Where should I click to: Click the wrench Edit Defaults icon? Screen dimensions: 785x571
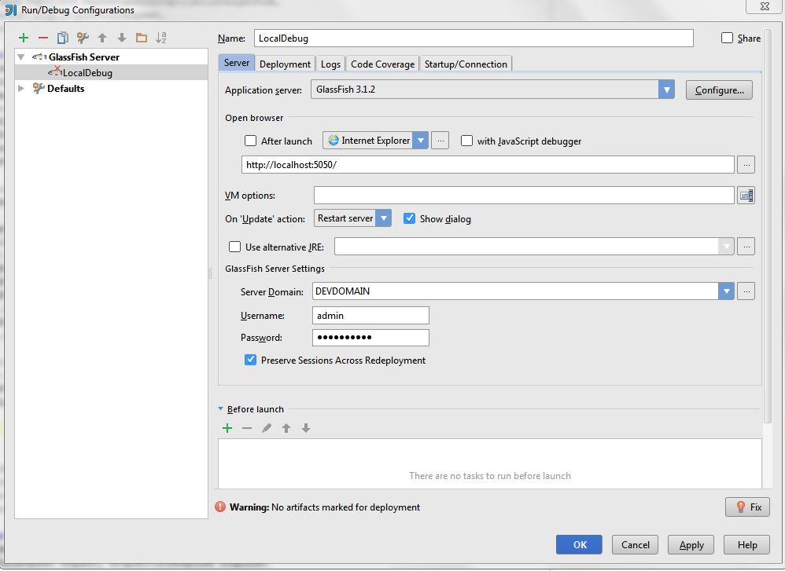83,38
